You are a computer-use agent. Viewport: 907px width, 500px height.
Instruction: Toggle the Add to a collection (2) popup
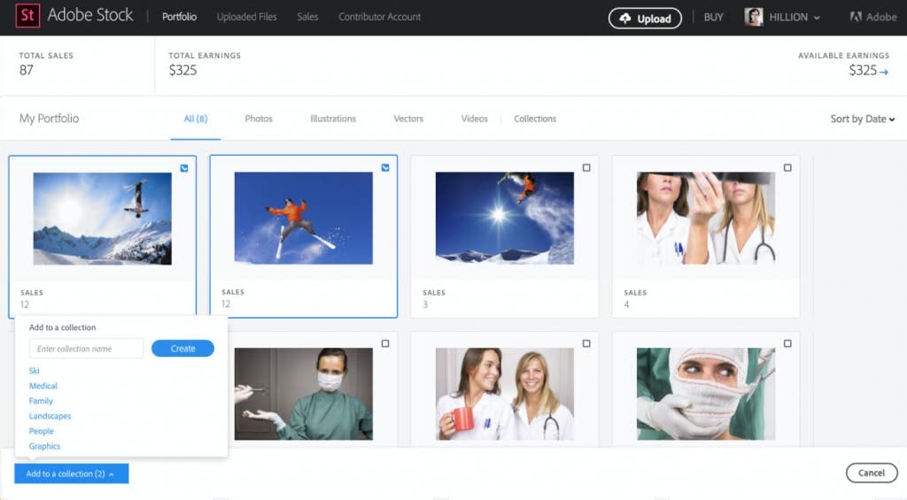pyautogui.click(x=71, y=474)
